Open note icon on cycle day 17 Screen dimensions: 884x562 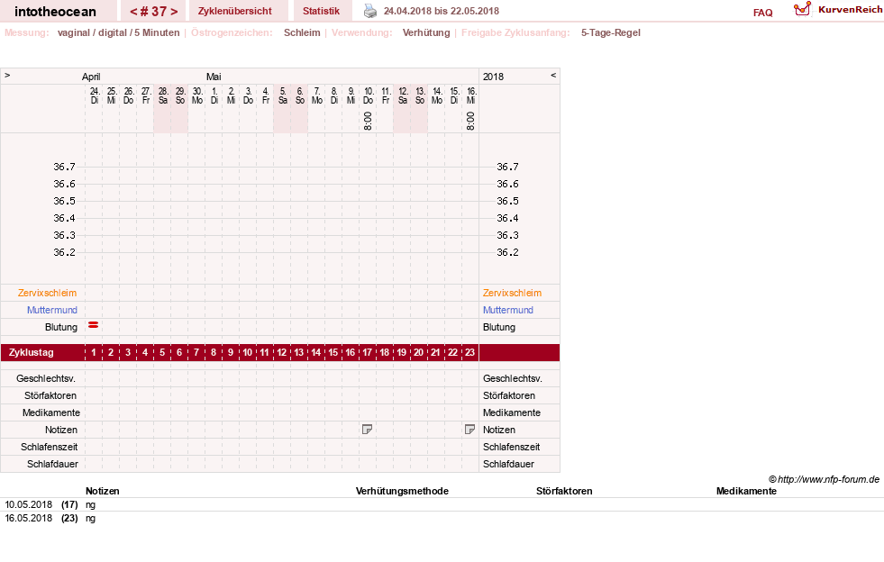pyautogui.click(x=367, y=430)
